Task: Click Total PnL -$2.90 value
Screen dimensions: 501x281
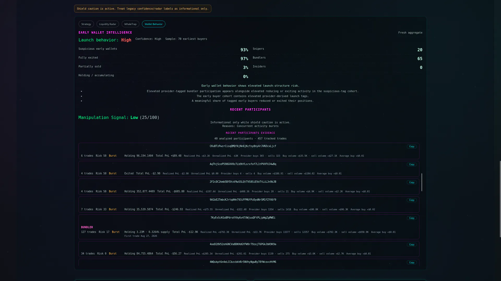Action: tap(148, 174)
